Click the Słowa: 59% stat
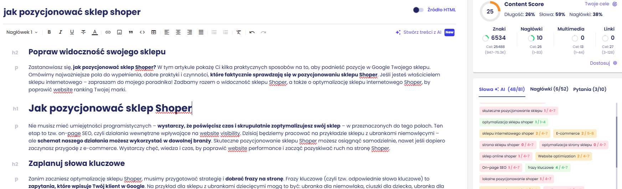 click(x=552, y=15)
